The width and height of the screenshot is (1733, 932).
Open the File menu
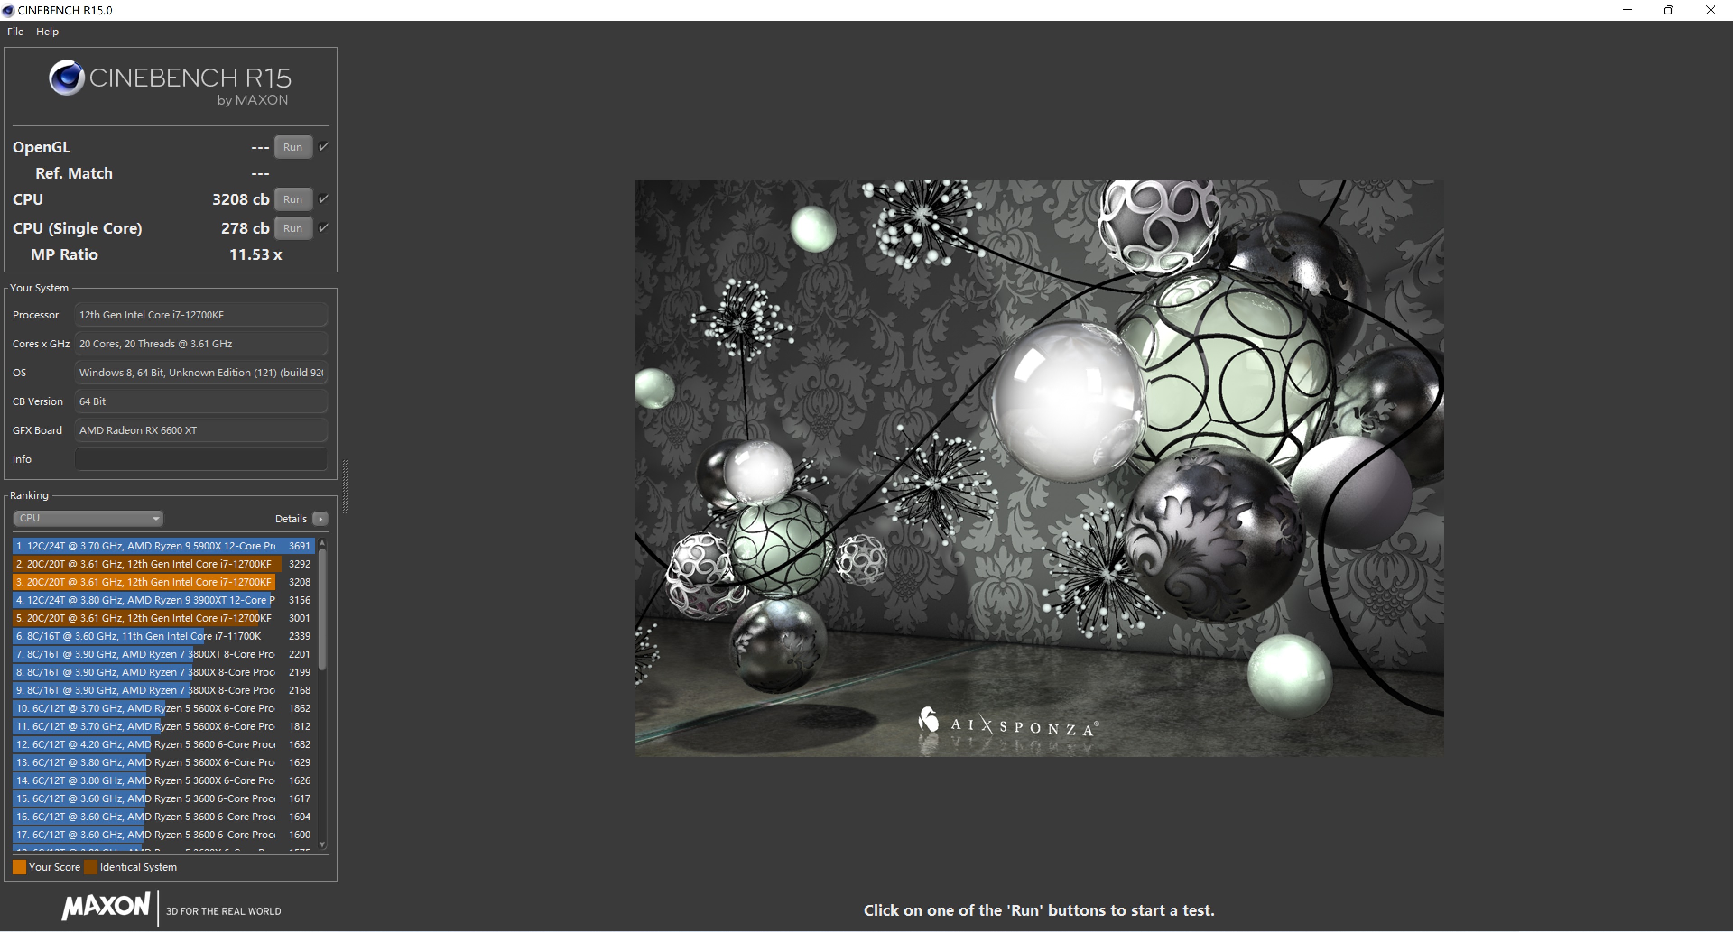point(16,31)
